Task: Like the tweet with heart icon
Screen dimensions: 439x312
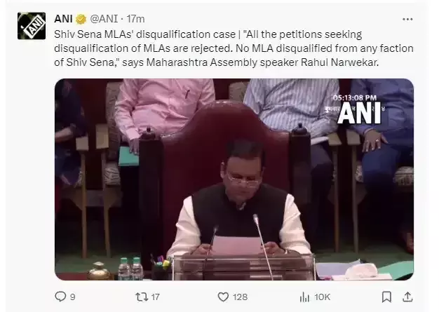Action: click(223, 297)
